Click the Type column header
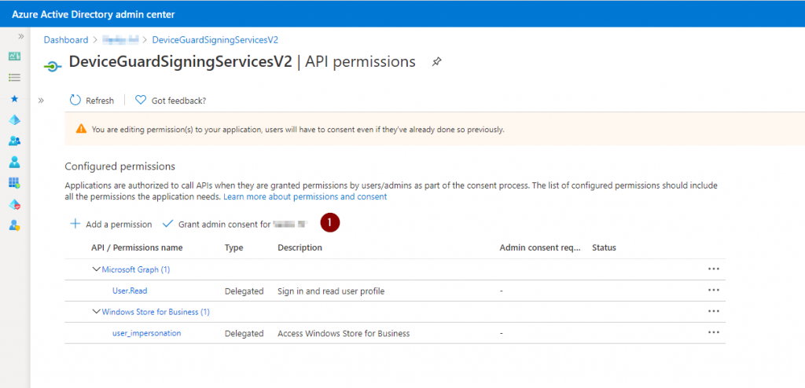The image size is (805, 388). (234, 247)
